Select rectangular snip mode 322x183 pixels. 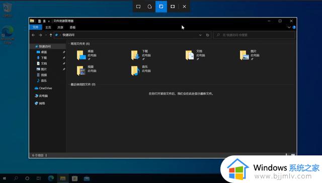point(138,7)
